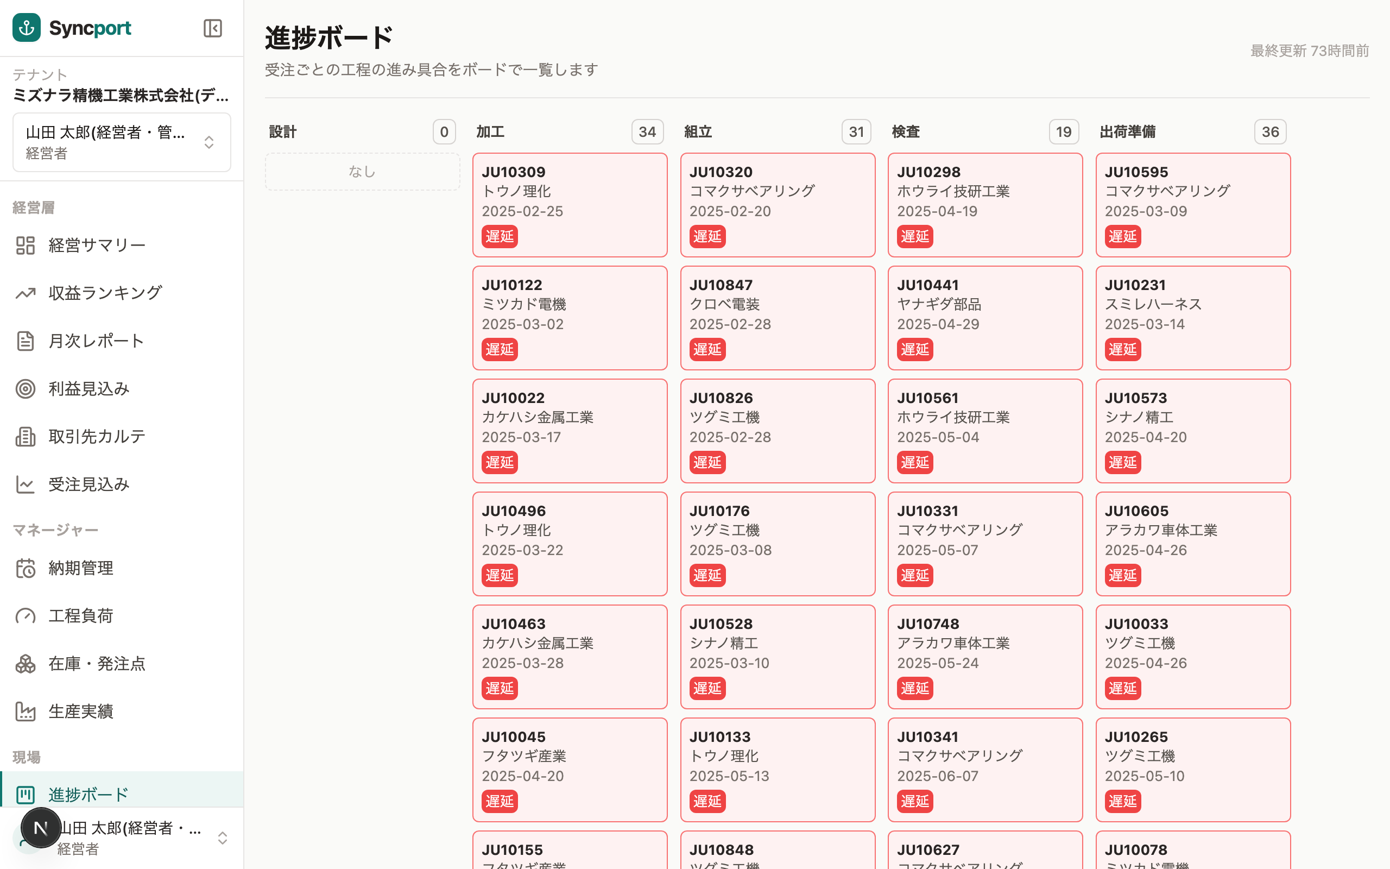Navigate to 利益見込み
The image size is (1390, 869).
point(122,389)
